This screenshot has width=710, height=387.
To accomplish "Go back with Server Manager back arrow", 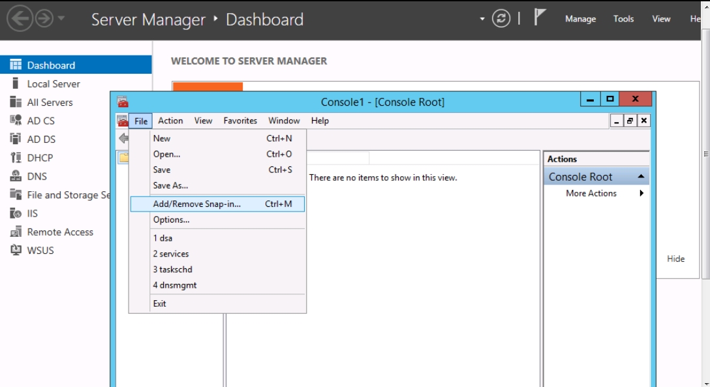I will tap(20, 18).
